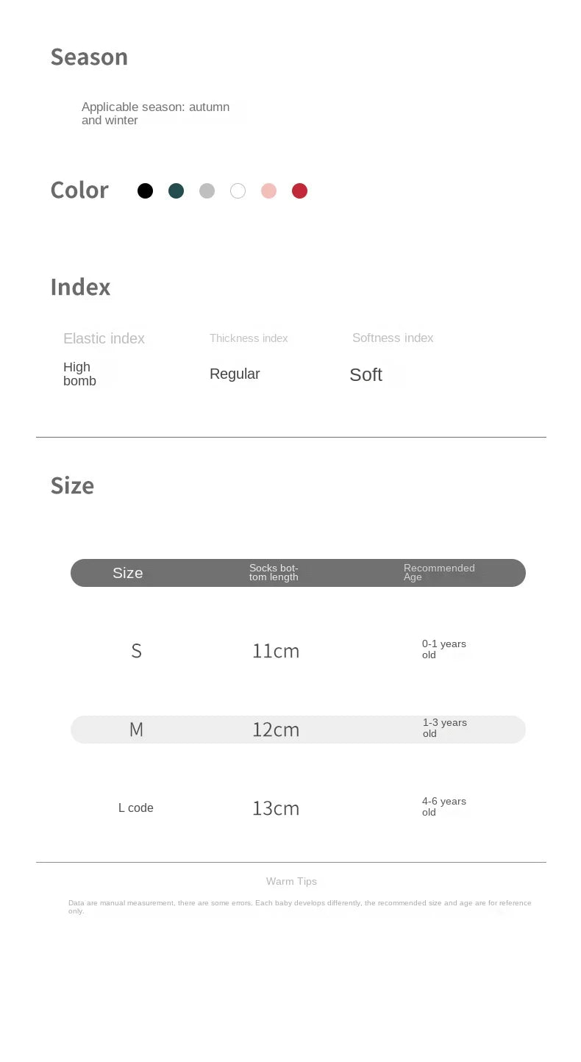Select the S size row

[x=136, y=651]
